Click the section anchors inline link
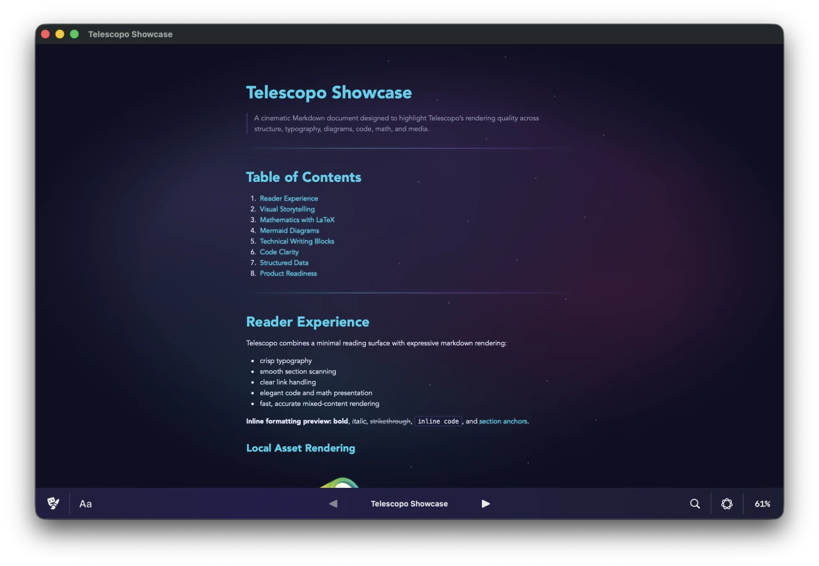This screenshot has height=566, width=819. click(503, 421)
